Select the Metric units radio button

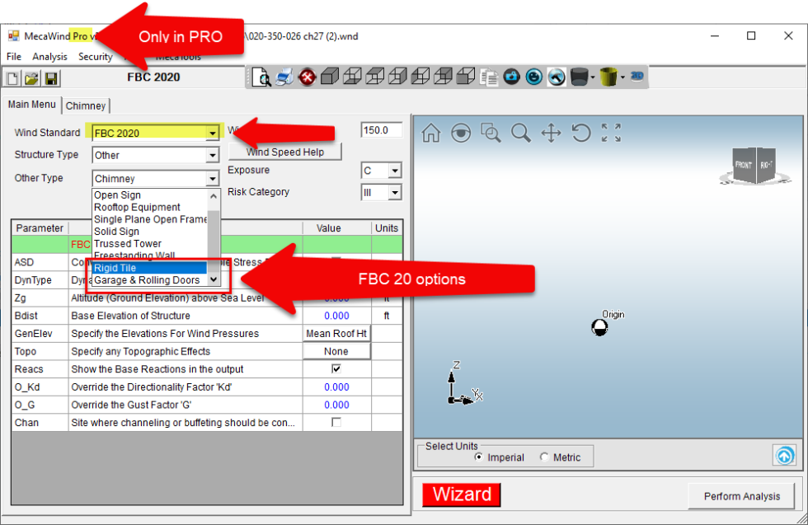coord(544,457)
